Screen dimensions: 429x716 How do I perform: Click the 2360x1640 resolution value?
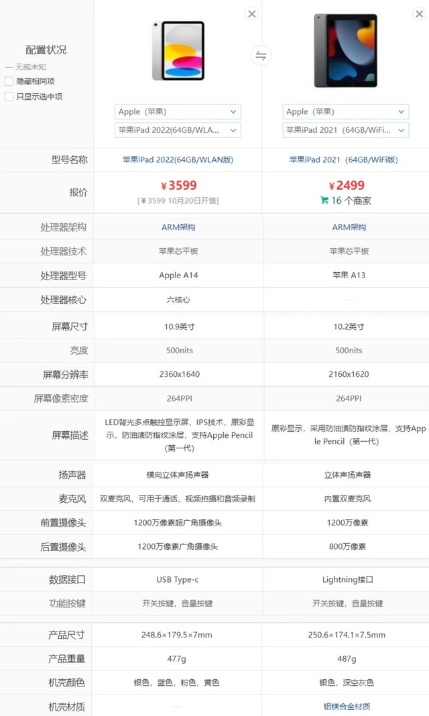180,374
